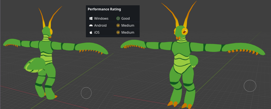Click the circle gizmo beside right avatar
This screenshot has width=271, height=109.
click(x=250, y=86)
